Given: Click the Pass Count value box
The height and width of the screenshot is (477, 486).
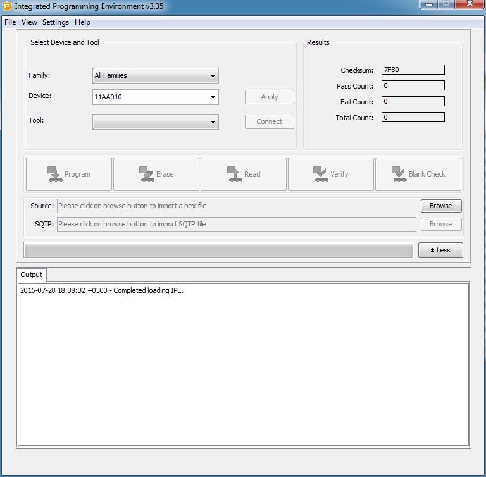Looking at the screenshot, I should click(413, 85).
